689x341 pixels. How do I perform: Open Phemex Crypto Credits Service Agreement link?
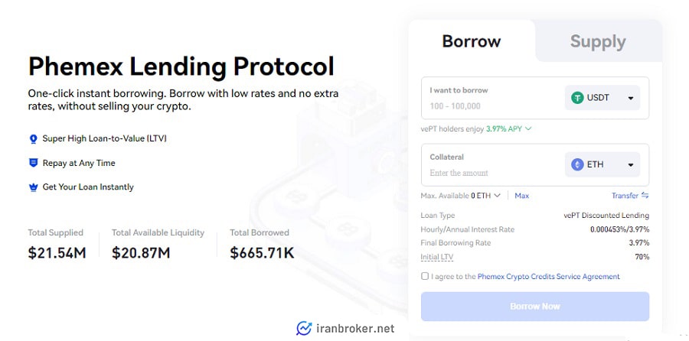point(548,277)
